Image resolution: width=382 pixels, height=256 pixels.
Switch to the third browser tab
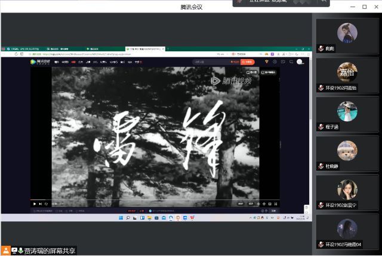[93, 49]
